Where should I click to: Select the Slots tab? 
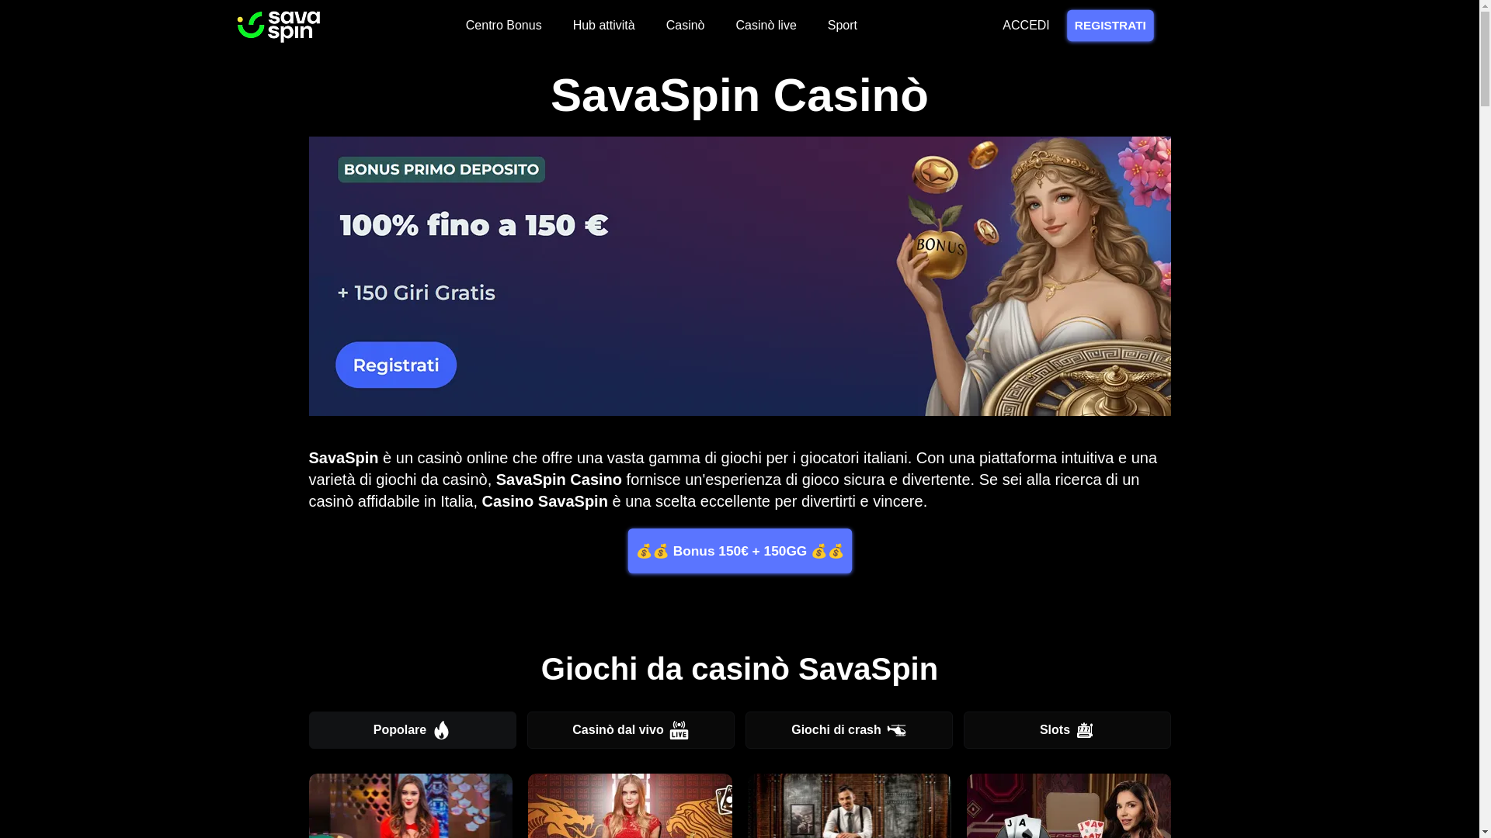click(1067, 730)
